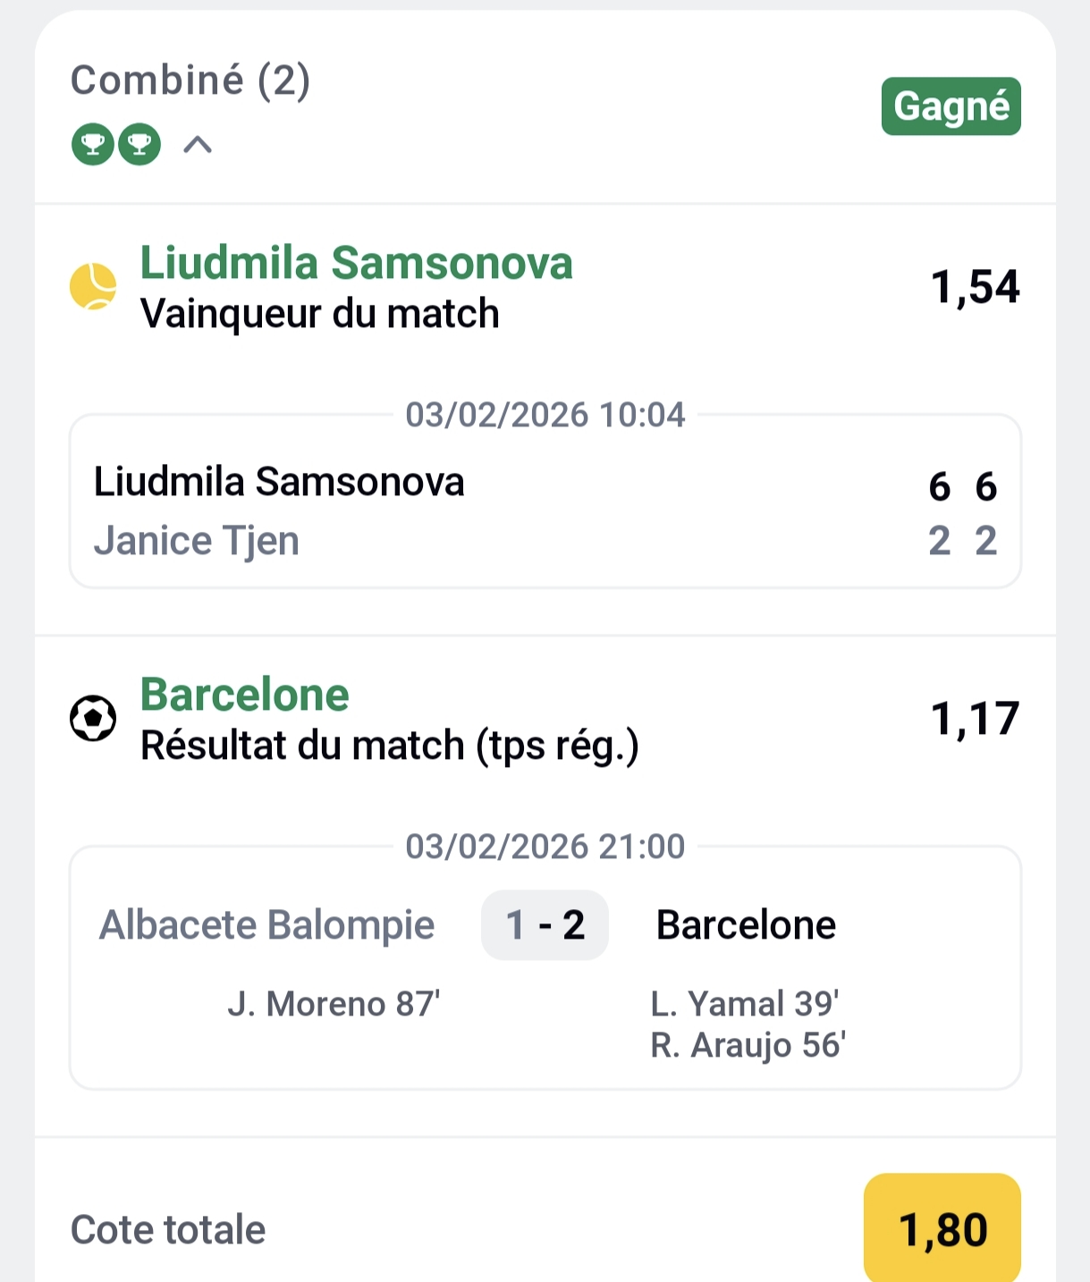Tap the green Gagné status badge

tap(951, 106)
